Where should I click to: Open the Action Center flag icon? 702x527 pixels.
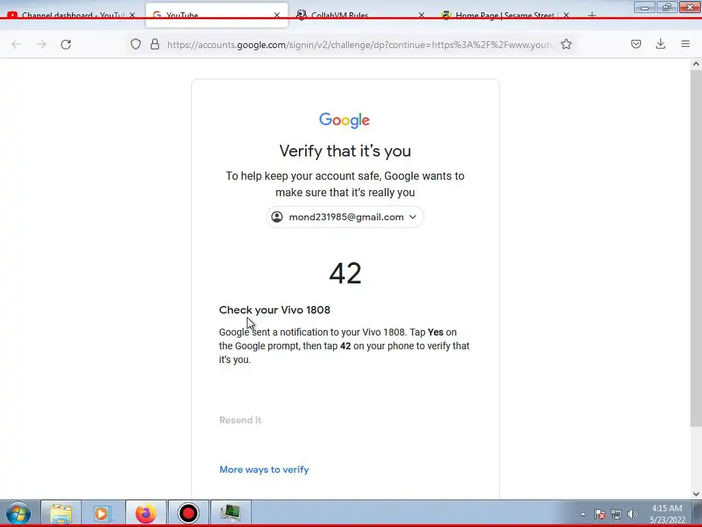click(x=600, y=514)
